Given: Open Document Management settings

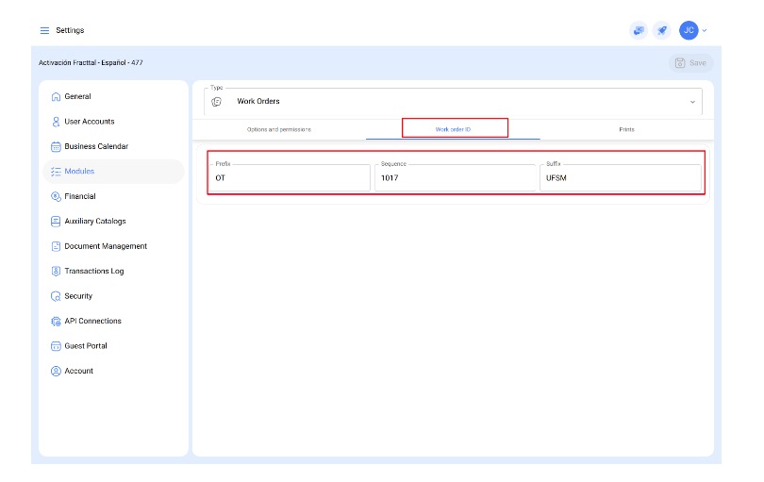Looking at the screenshot, I should 105,246.
